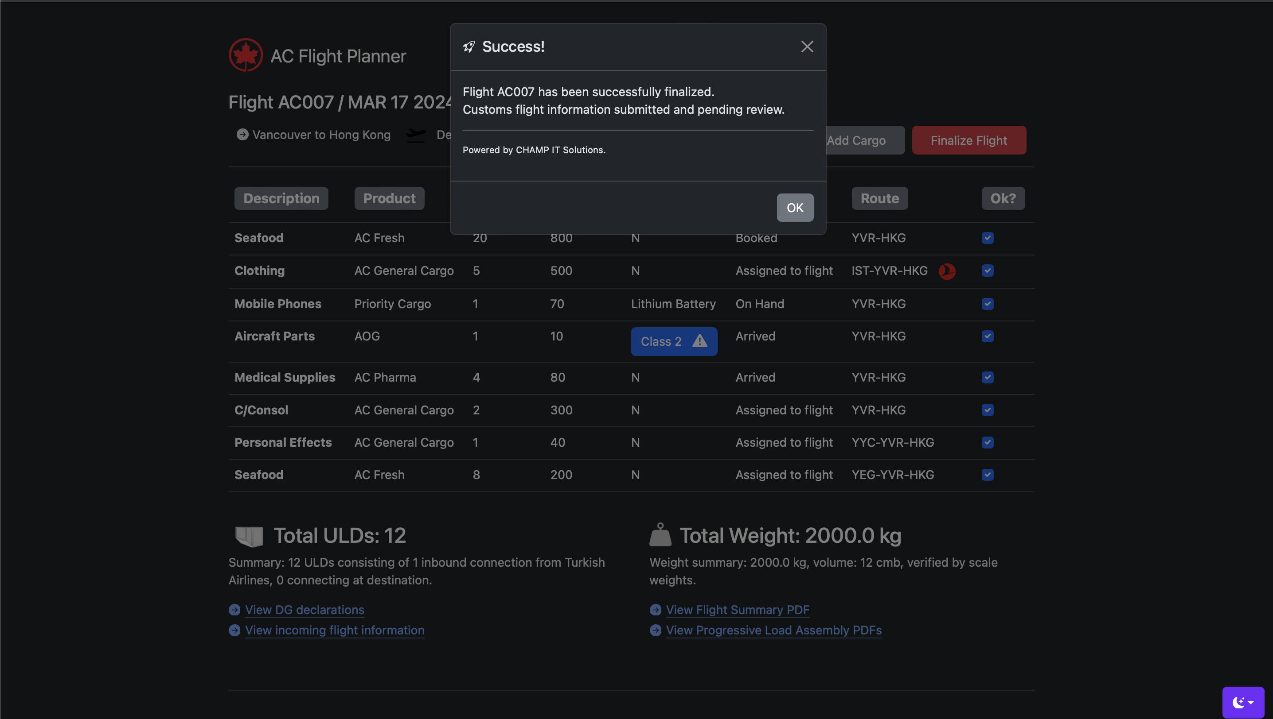Image resolution: width=1273 pixels, height=719 pixels.
Task: Click the rocket icon beside Success
Action: point(469,47)
